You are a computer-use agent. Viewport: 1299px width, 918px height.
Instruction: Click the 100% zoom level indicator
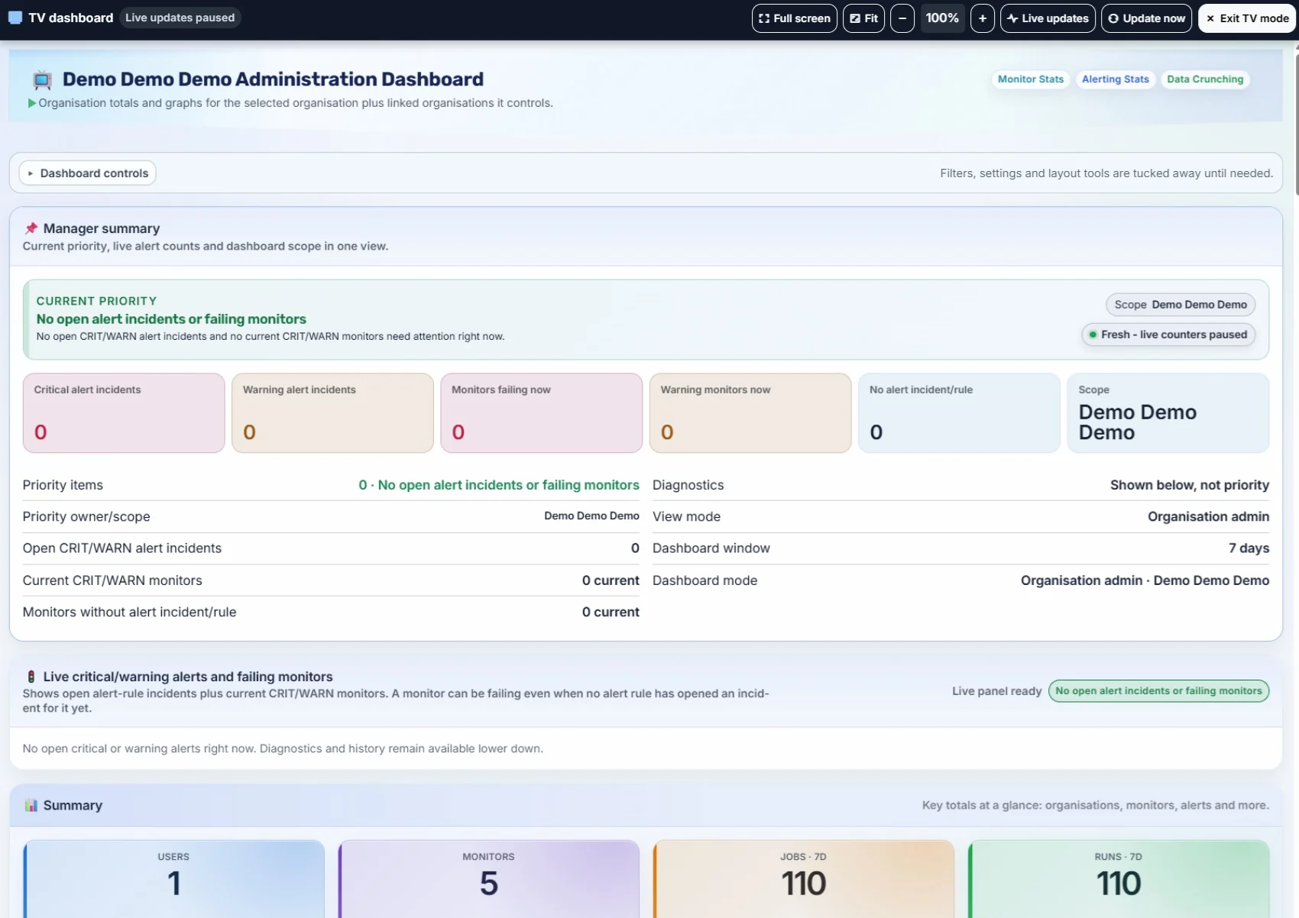[x=942, y=18]
